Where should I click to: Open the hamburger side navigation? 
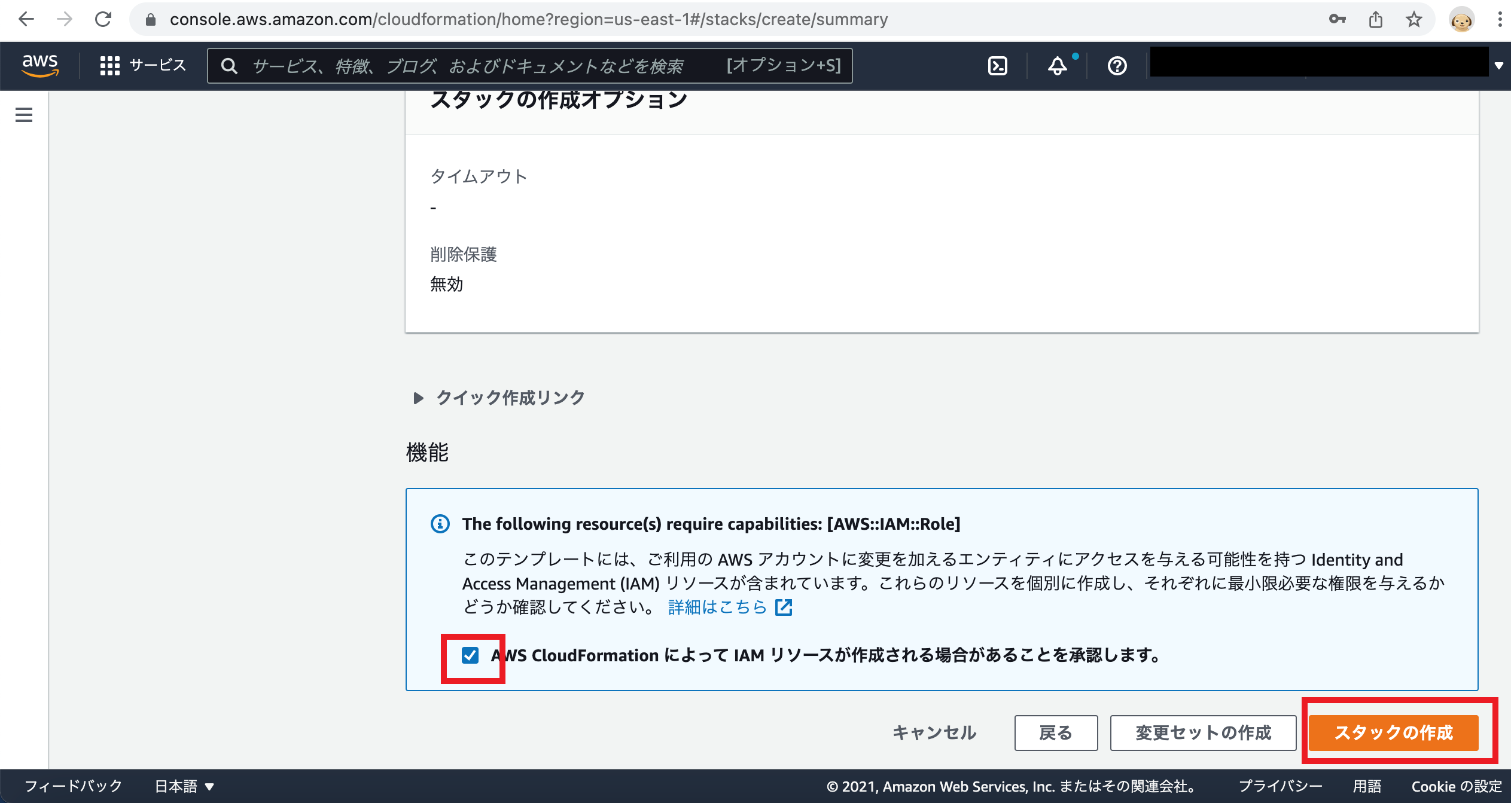[x=24, y=115]
